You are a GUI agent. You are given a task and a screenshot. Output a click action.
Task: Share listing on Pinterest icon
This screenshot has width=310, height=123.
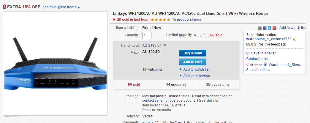[274, 28]
